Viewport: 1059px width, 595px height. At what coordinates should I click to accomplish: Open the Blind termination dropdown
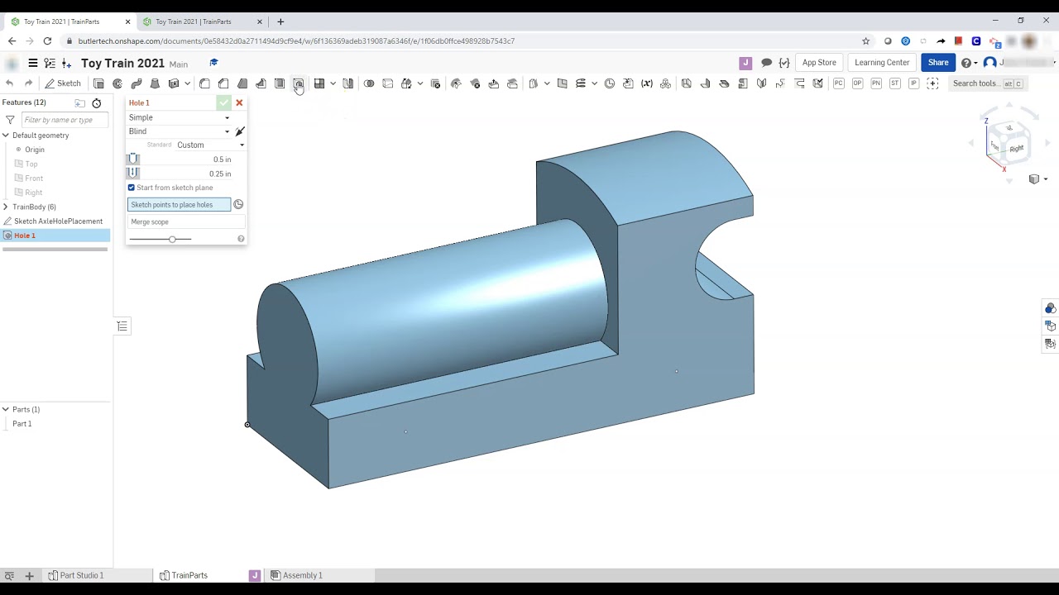pyautogui.click(x=179, y=131)
